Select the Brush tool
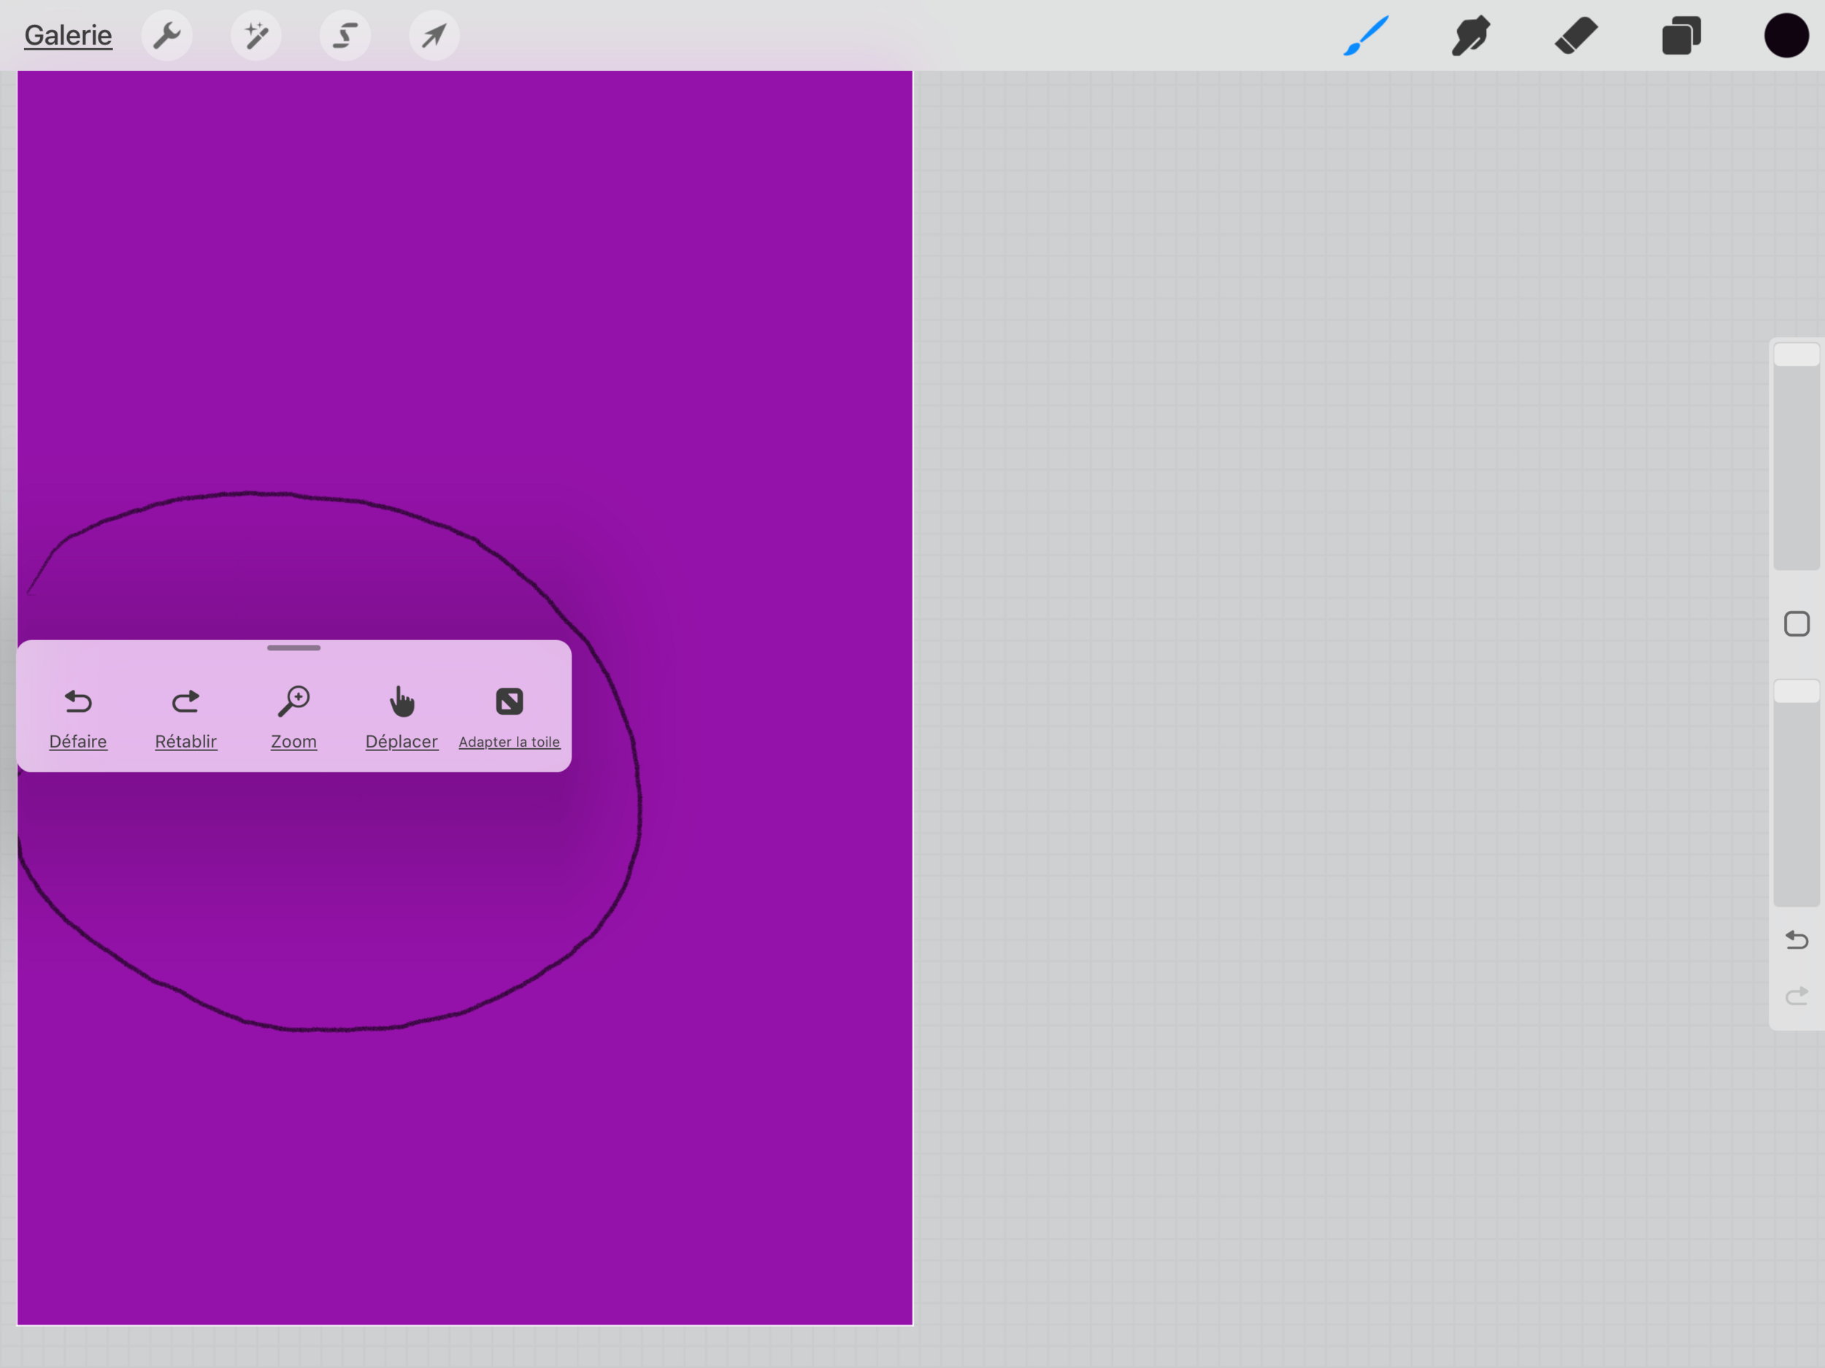The image size is (1825, 1368). [x=1367, y=36]
